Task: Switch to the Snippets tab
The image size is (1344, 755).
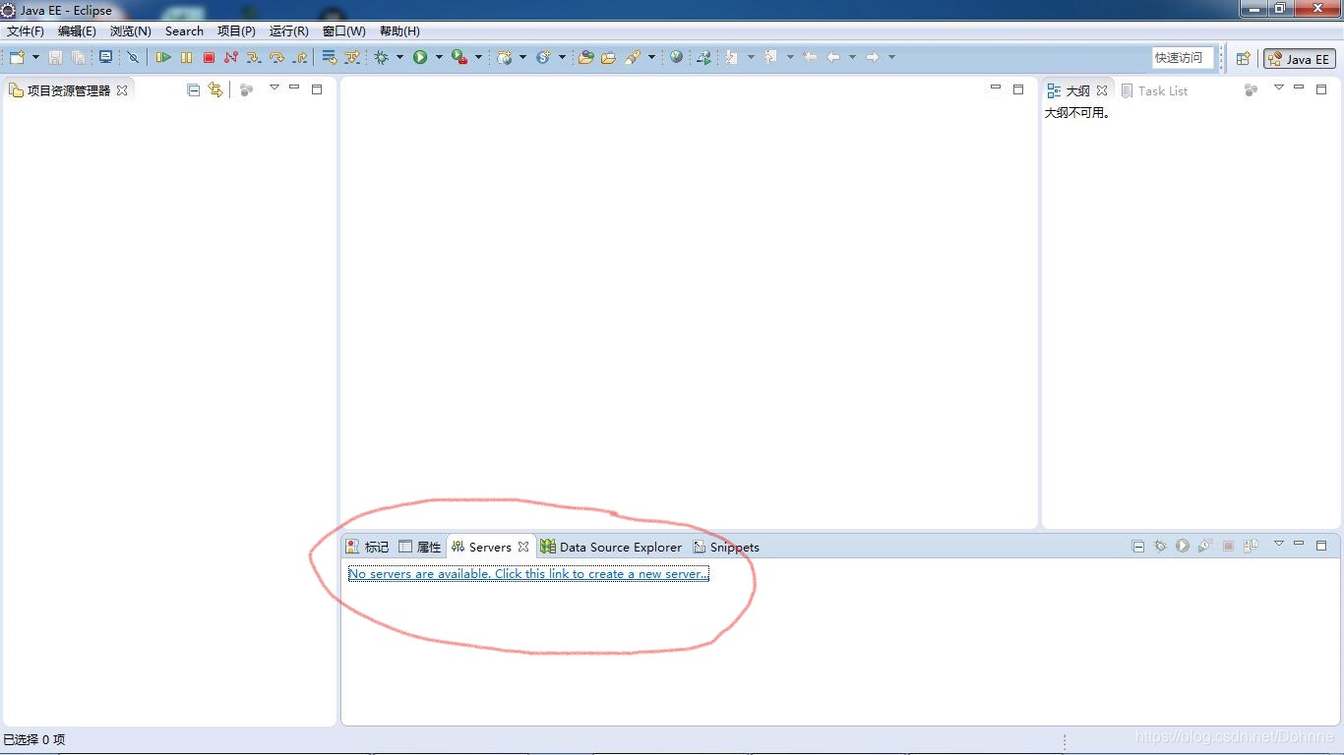Action: [x=726, y=547]
